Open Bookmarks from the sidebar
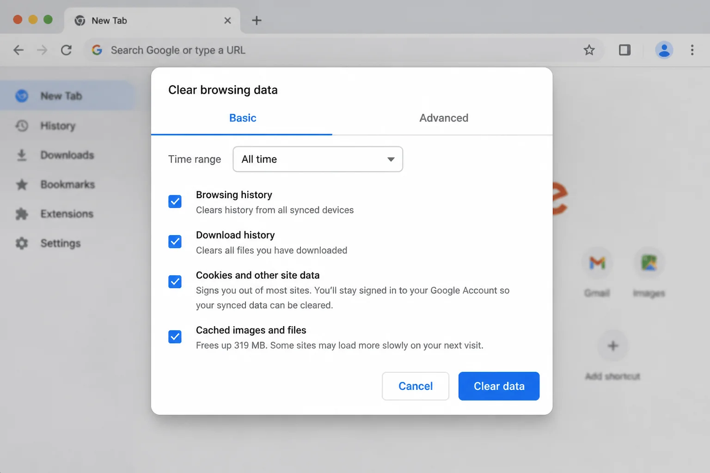The height and width of the screenshot is (473, 710). (x=67, y=185)
